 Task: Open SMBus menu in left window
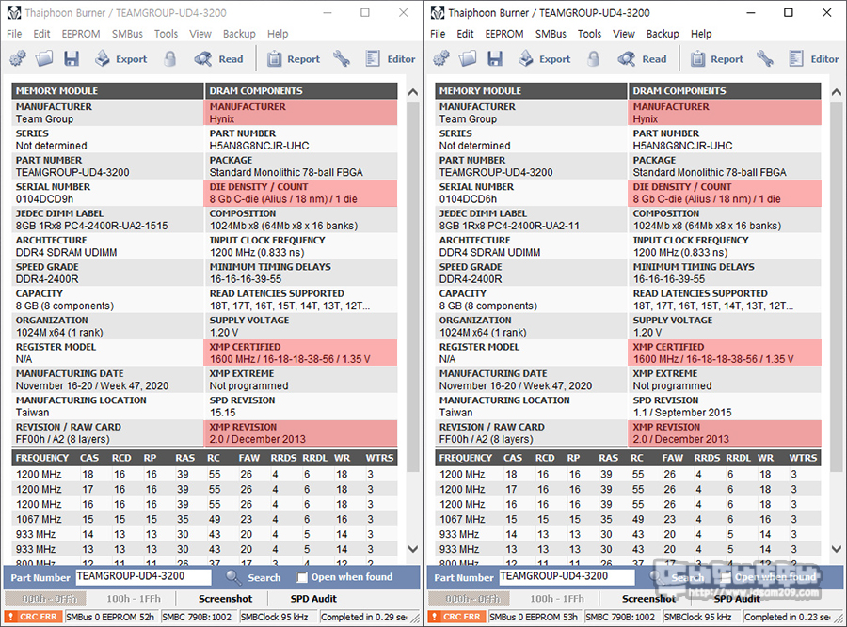[x=127, y=34]
